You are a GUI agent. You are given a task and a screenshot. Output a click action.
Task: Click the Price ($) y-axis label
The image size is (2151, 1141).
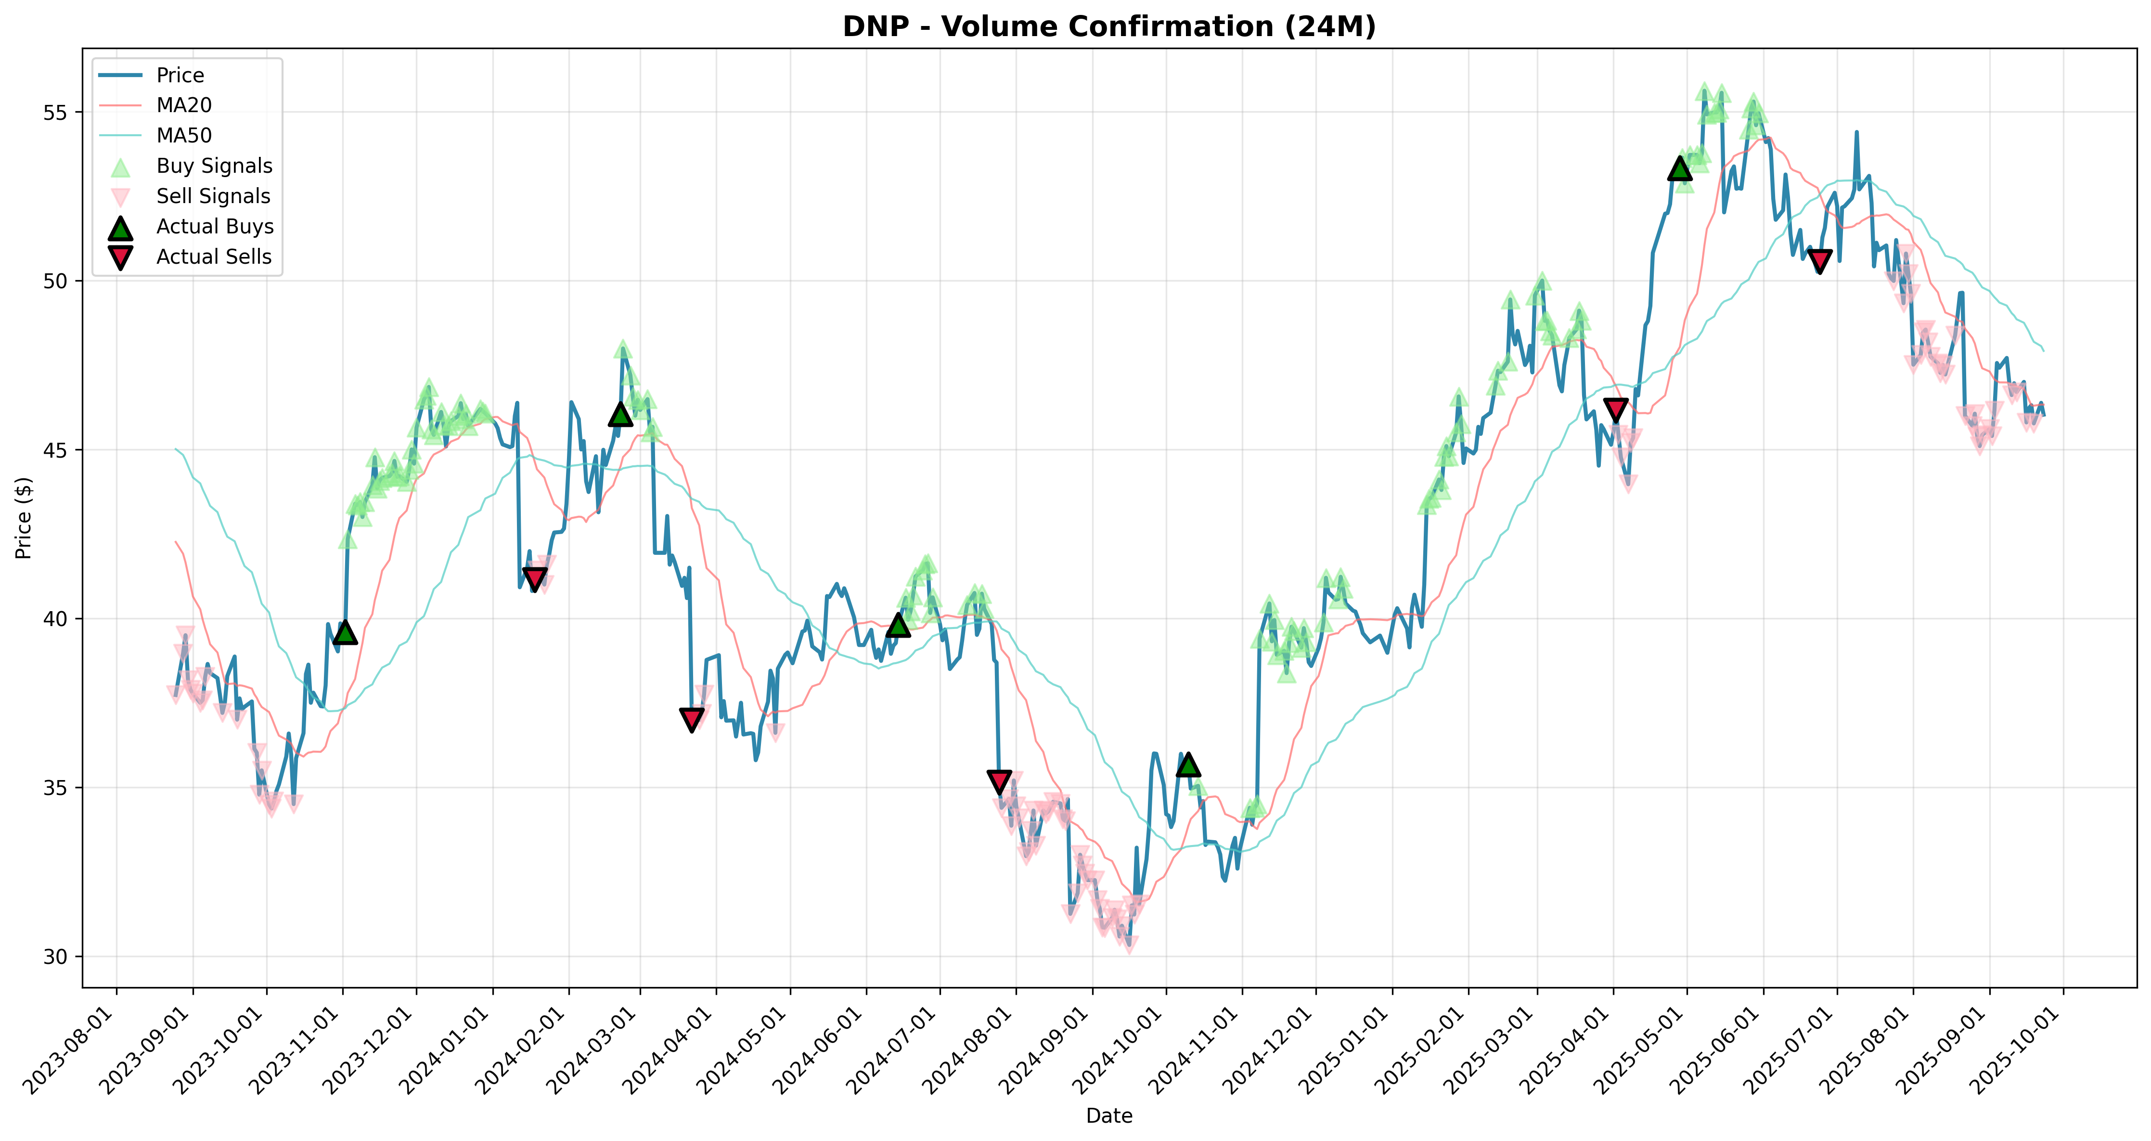click(x=24, y=517)
